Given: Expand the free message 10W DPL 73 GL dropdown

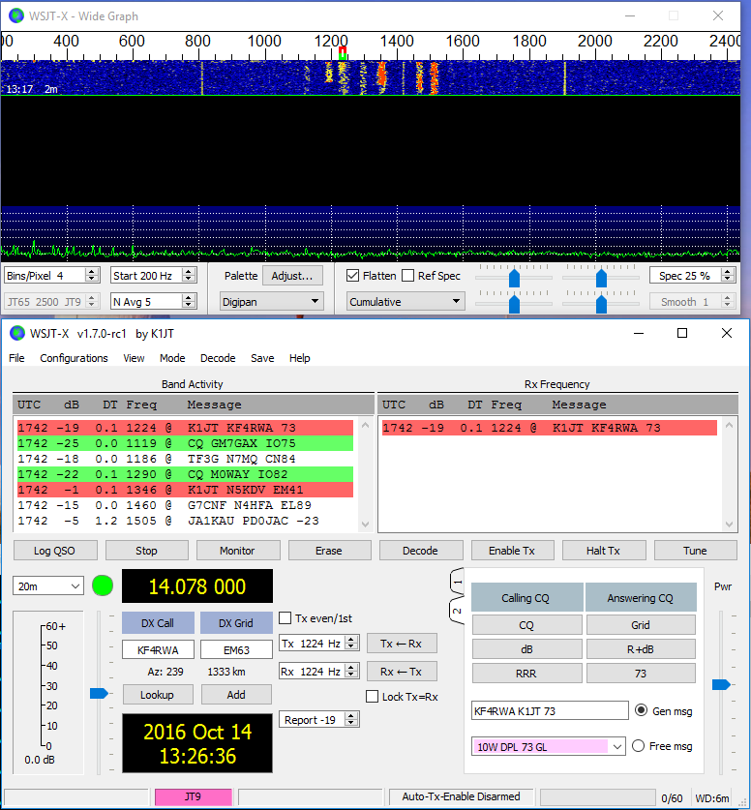Looking at the screenshot, I should pyautogui.click(x=617, y=746).
